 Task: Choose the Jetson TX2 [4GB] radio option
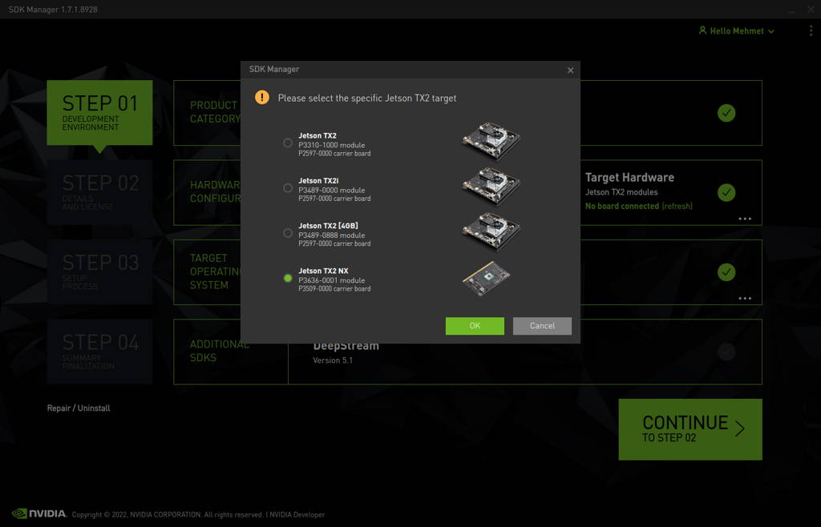pos(288,232)
